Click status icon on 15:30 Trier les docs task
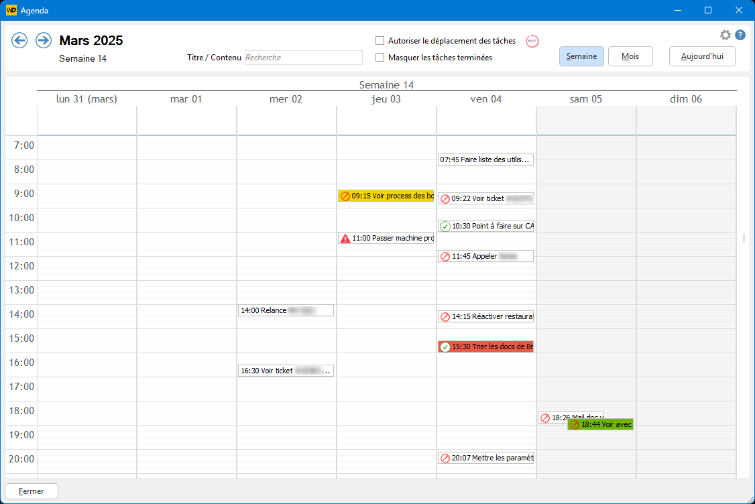Screen dimensions: 755x504 445,347
